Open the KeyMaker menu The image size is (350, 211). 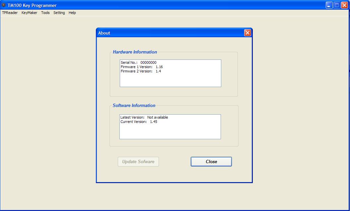coord(29,13)
